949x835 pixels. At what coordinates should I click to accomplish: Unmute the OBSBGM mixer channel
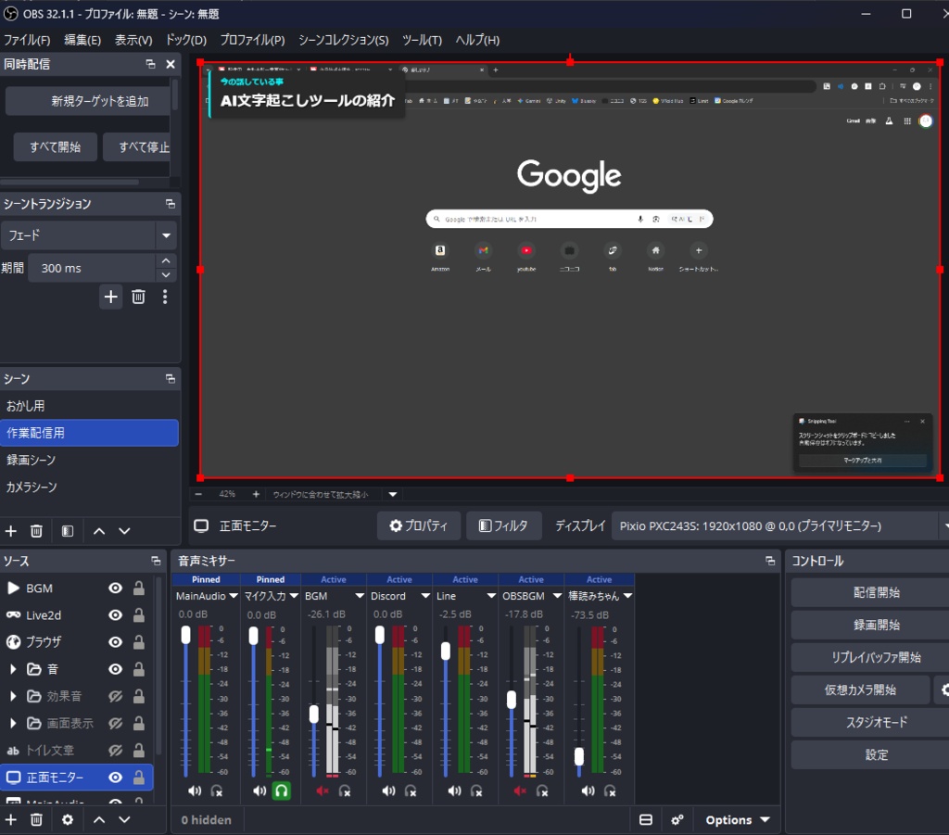[x=519, y=791]
